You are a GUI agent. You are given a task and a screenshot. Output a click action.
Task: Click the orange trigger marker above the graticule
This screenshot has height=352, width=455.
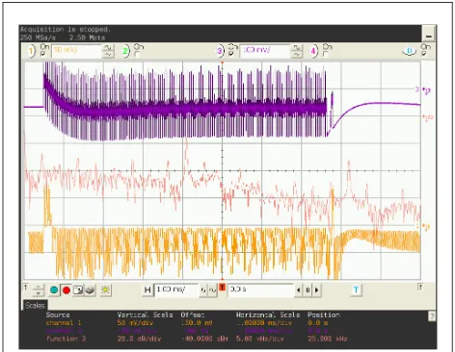(x=222, y=63)
